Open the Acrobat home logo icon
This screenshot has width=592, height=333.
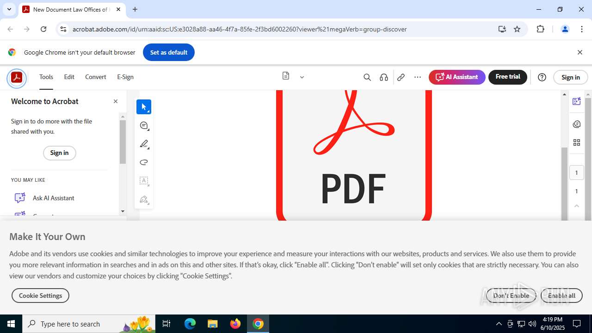[x=17, y=77]
